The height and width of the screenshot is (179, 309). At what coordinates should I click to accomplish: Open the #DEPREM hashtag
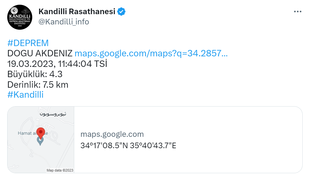28,43
